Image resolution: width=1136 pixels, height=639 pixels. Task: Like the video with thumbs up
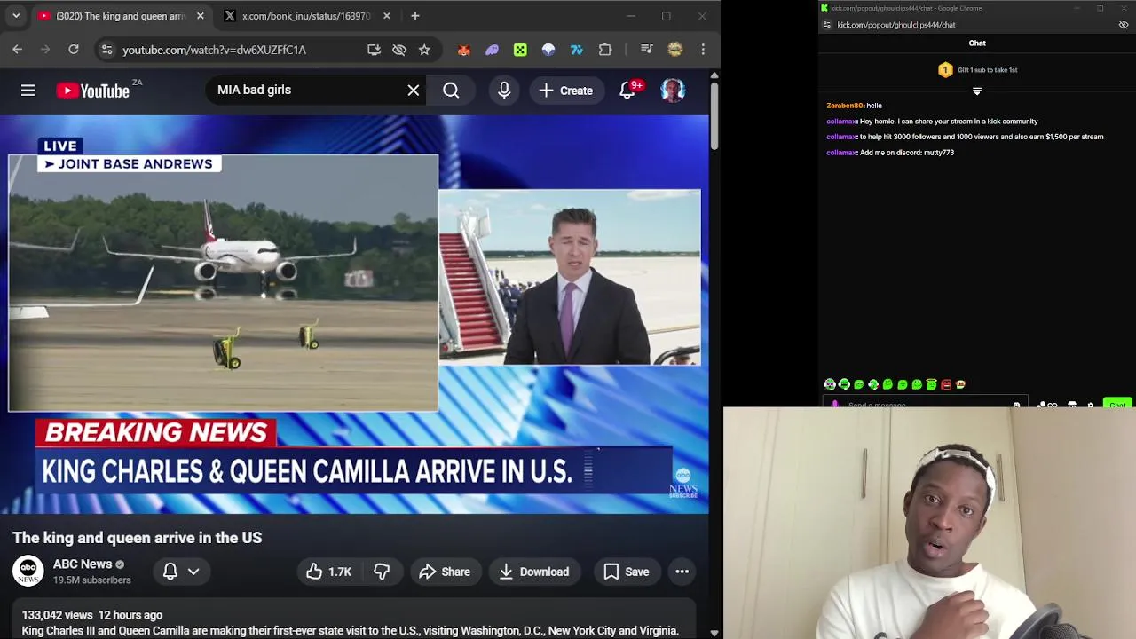click(329, 572)
